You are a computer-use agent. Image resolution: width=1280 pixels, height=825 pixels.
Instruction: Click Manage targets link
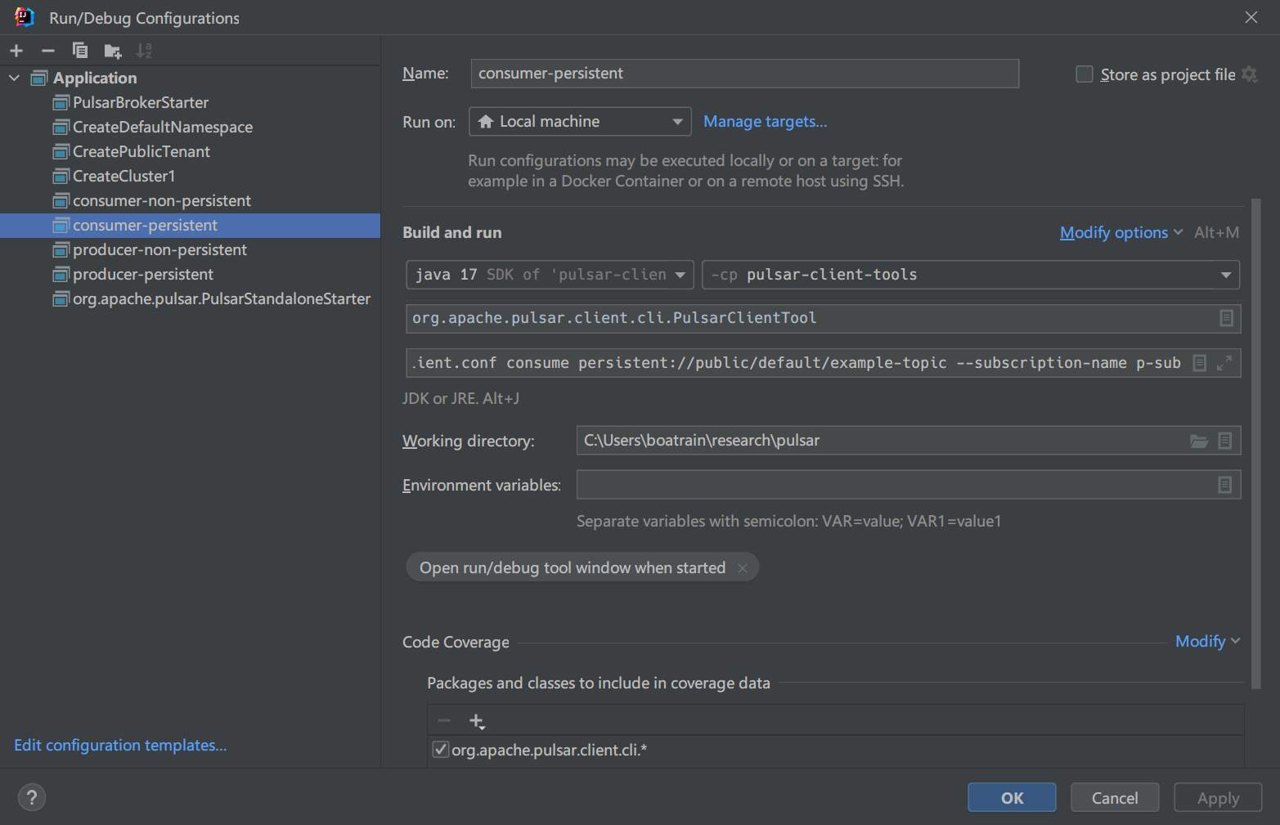point(765,121)
